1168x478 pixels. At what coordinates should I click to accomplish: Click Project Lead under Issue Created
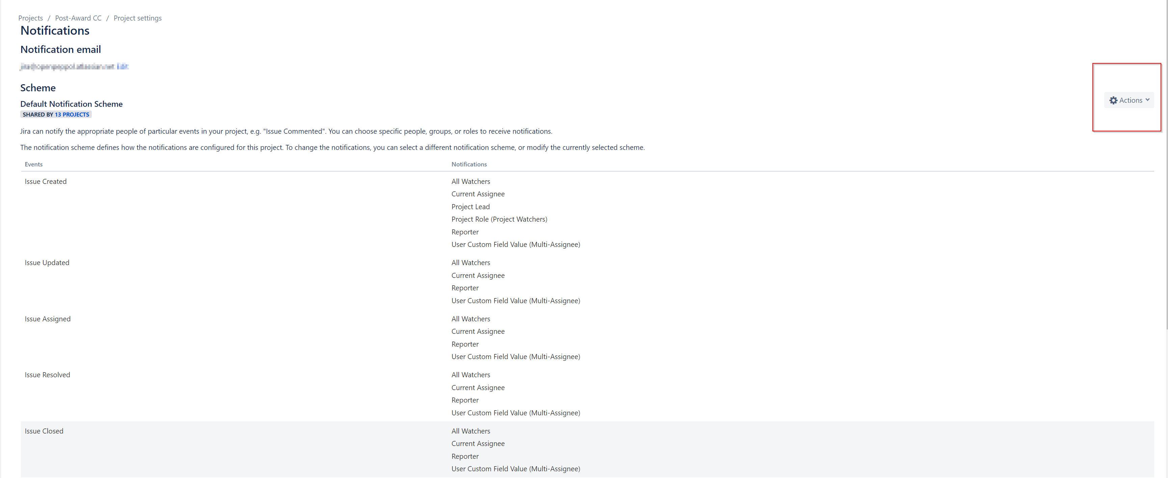(470, 207)
